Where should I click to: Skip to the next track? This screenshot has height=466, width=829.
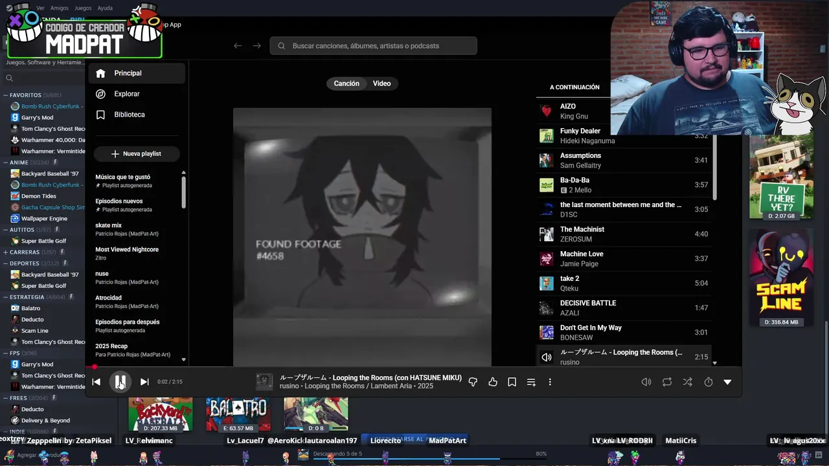pos(144,382)
